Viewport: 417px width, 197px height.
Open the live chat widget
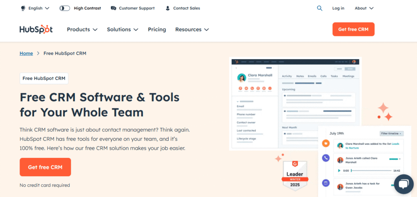click(404, 184)
